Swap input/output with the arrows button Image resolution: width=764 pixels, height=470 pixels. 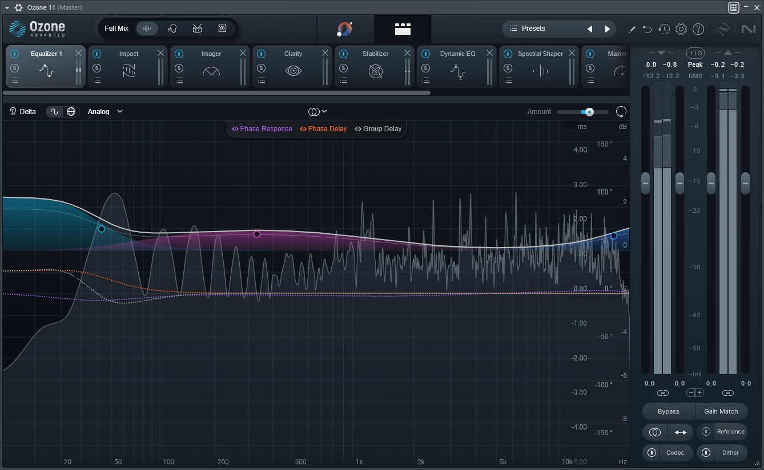tap(681, 432)
